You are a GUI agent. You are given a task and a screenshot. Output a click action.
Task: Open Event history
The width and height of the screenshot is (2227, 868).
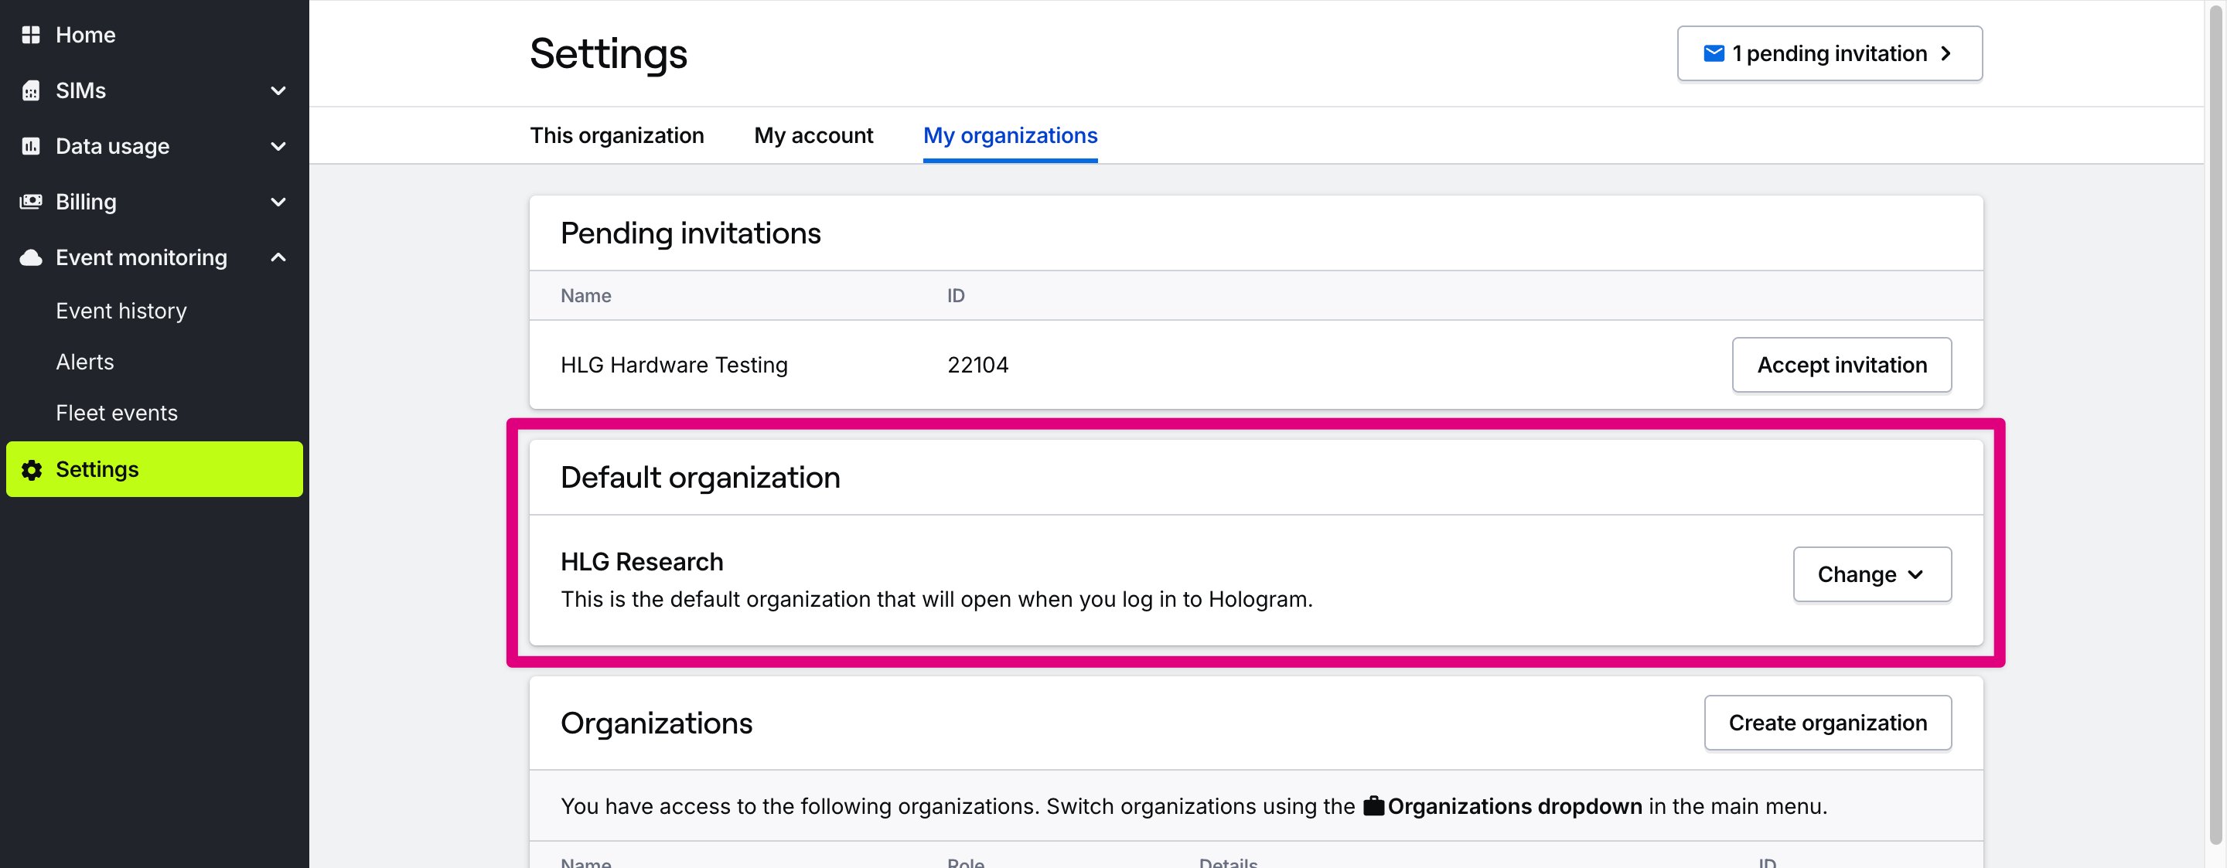coord(121,311)
